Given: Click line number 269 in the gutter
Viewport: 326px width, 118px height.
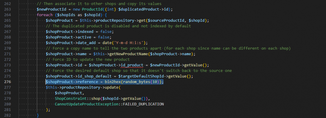Looking at the screenshot, I should point(7,43).
